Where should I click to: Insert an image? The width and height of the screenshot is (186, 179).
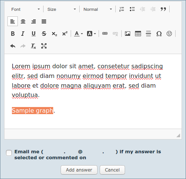128,34
